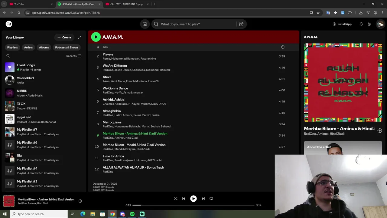Open the user profile avatar
The height and width of the screenshot is (218, 387).
[380, 24]
